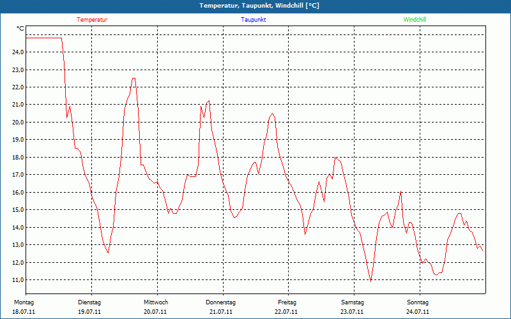
Task: Click the 16,0 value on the y-axis
Action: click(x=18, y=193)
